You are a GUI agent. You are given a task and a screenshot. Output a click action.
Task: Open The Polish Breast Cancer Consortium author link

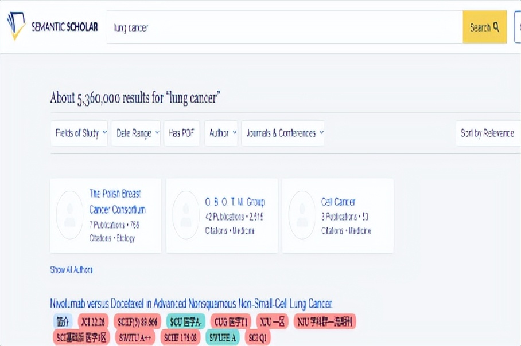(117, 202)
